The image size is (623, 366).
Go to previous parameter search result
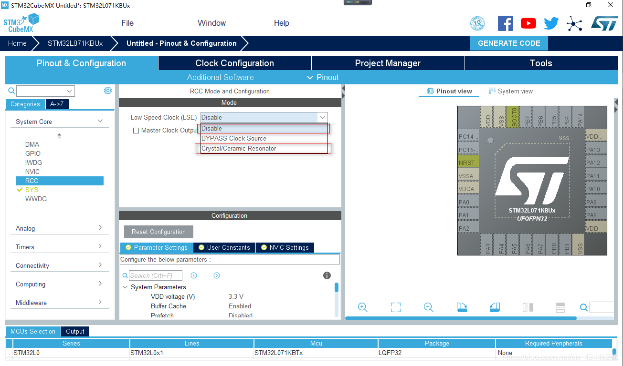click(x=194, y=275)
